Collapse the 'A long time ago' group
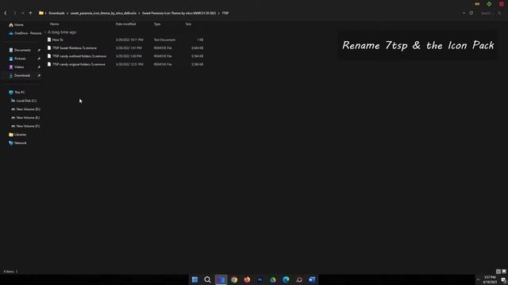This screenshot has height=285, width=508. (46, 32)
